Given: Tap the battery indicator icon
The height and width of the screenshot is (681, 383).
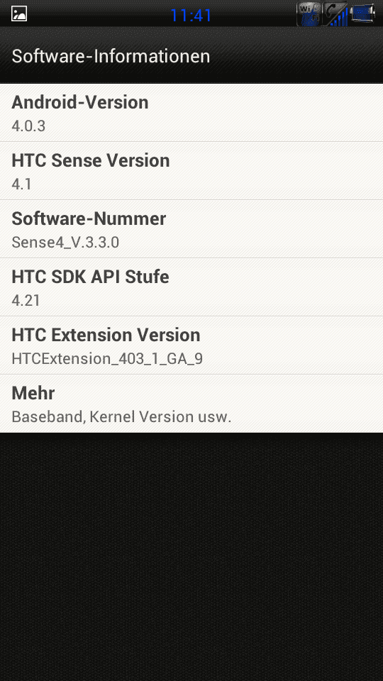Looking at the screenshot, I should click(x=362, y=14).
